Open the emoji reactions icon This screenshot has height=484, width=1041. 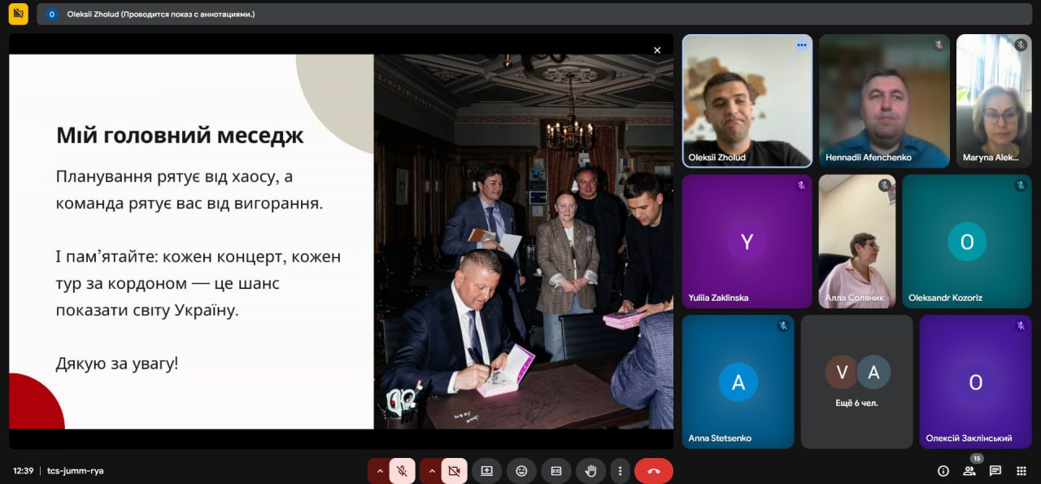[x=521, y=471]
